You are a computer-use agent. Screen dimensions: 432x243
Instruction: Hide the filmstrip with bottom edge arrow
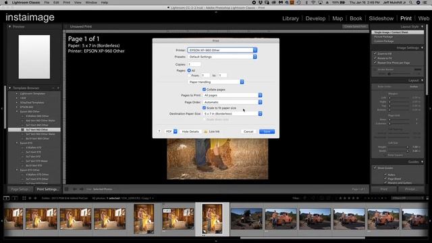tap(216, 242)
